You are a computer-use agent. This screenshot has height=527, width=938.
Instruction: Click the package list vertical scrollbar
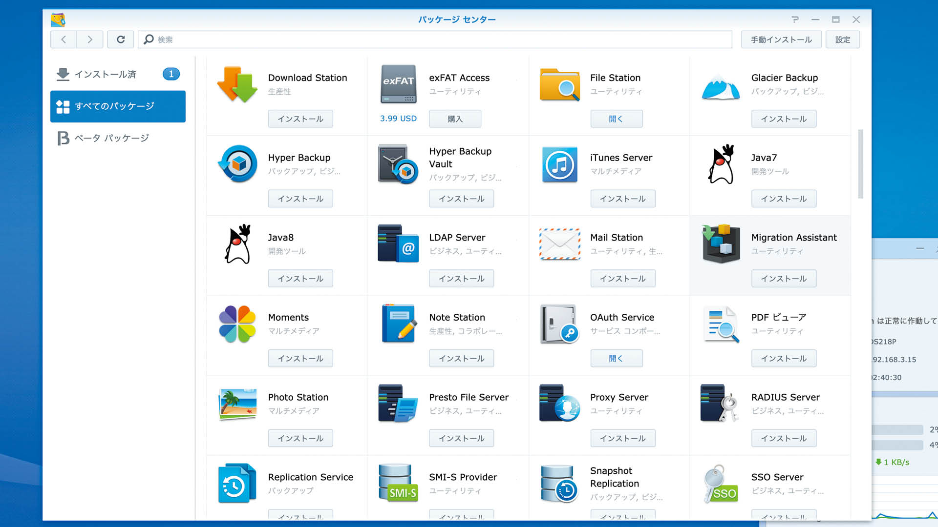[860, 164]
